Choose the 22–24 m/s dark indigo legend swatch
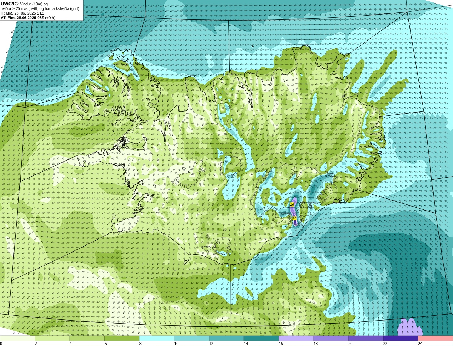Viewport: 453px width, 346px height. (401, 339)
